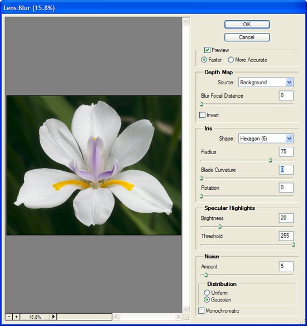Select the More Accurate radio option
This screenshot has width=307, height=326.
tap(231, 60)
